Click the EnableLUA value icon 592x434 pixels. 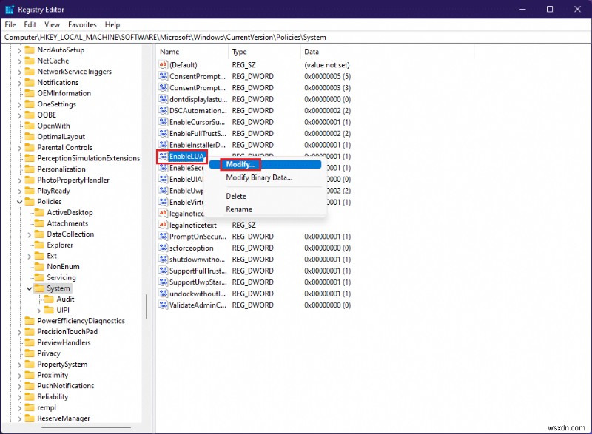click(x=163, y=156)
